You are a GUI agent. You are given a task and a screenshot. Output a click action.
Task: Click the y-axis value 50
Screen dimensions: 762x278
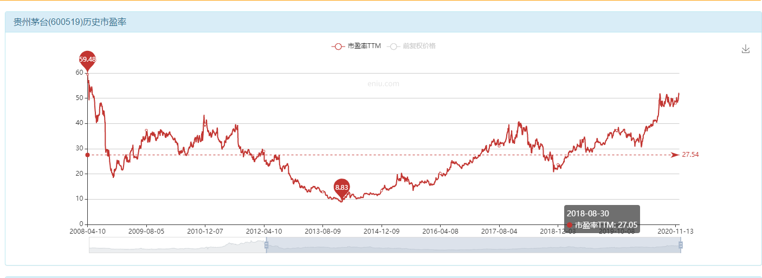(80, 98)
